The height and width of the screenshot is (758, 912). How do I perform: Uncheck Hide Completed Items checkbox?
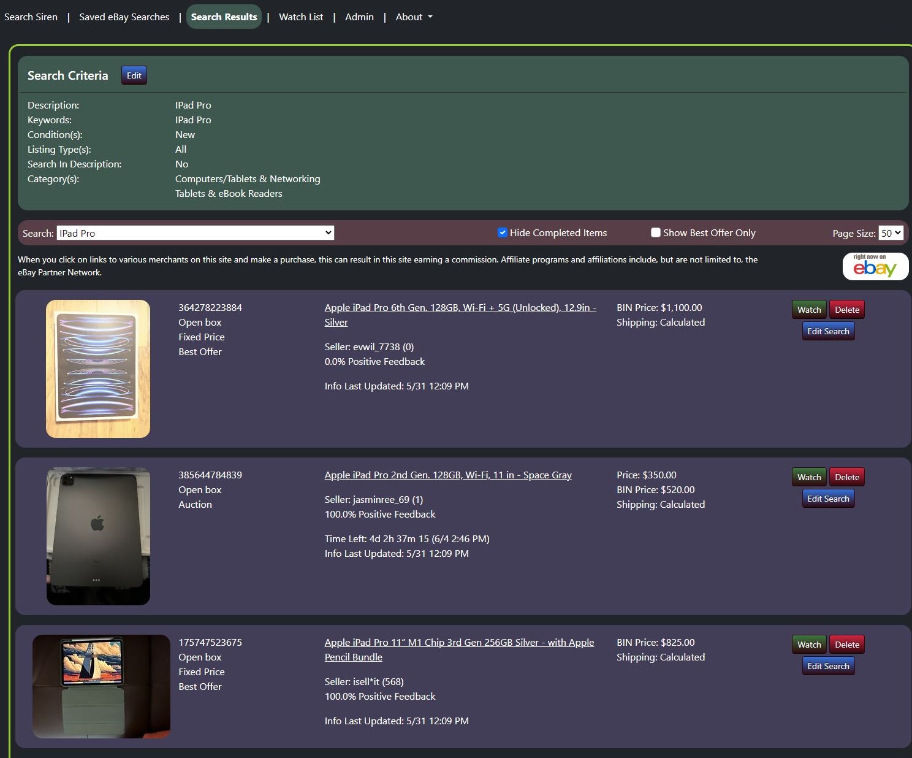point(503,233)
